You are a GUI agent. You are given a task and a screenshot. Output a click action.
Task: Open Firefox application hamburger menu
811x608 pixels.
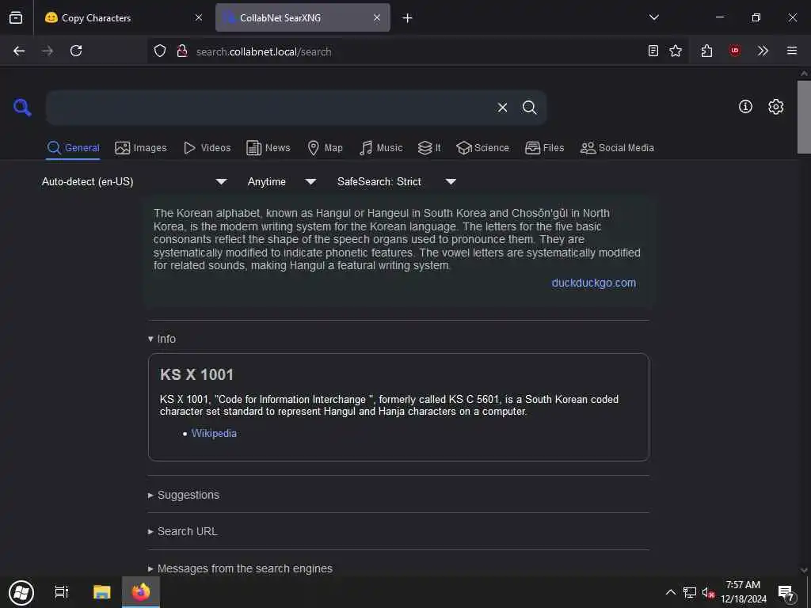coord(792,51)
